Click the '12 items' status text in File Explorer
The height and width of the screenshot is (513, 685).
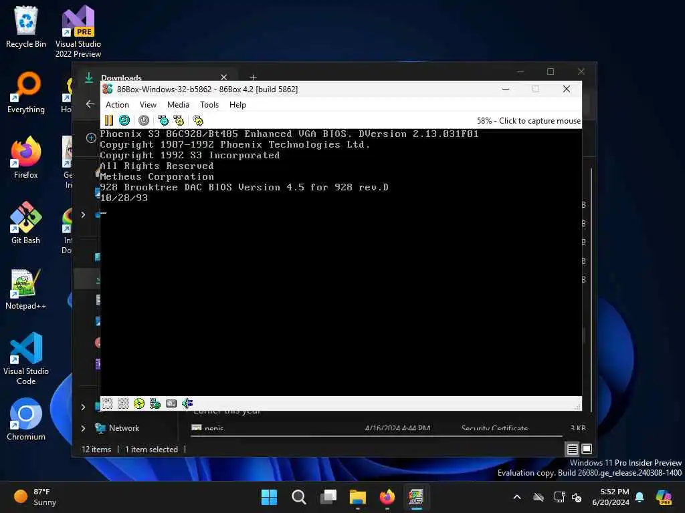[x=96, y=450]
